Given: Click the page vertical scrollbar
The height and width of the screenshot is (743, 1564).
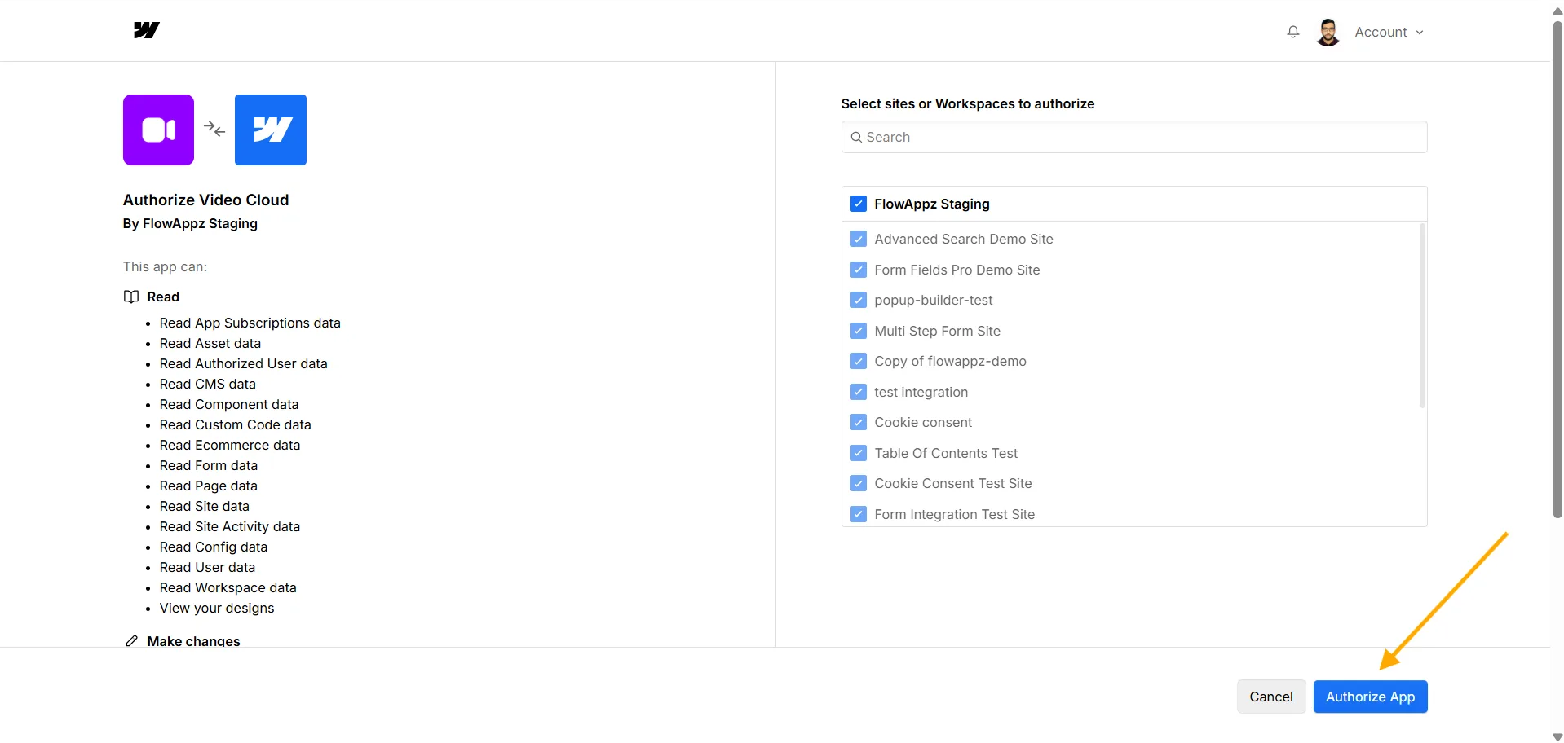Looking at the screenshot, I should click(x=1557, y=269).
